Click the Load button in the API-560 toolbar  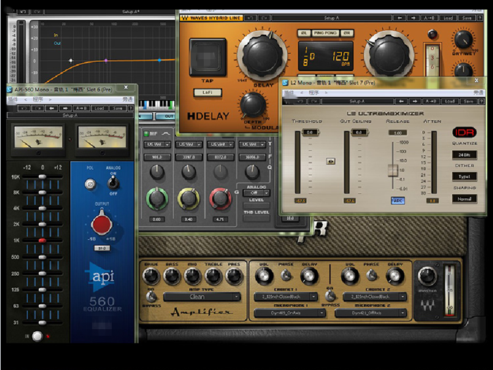[99, 109]
